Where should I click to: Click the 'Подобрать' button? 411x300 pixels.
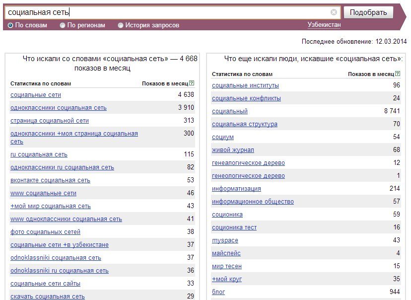coord(368,12)
